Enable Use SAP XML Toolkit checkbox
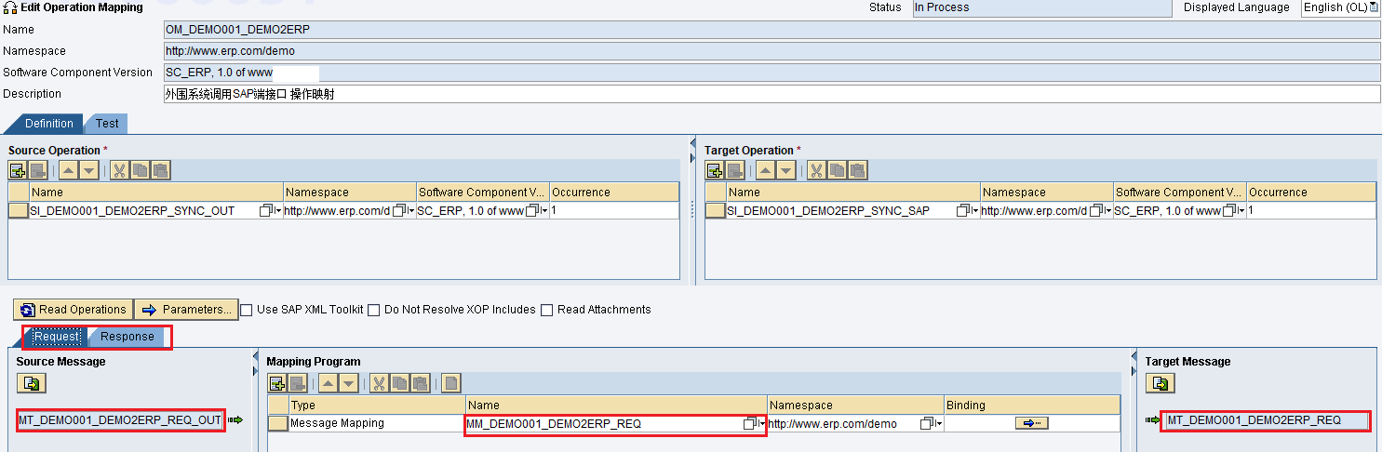This screenshot has height=452, width=1382. (x=247, y=310)
